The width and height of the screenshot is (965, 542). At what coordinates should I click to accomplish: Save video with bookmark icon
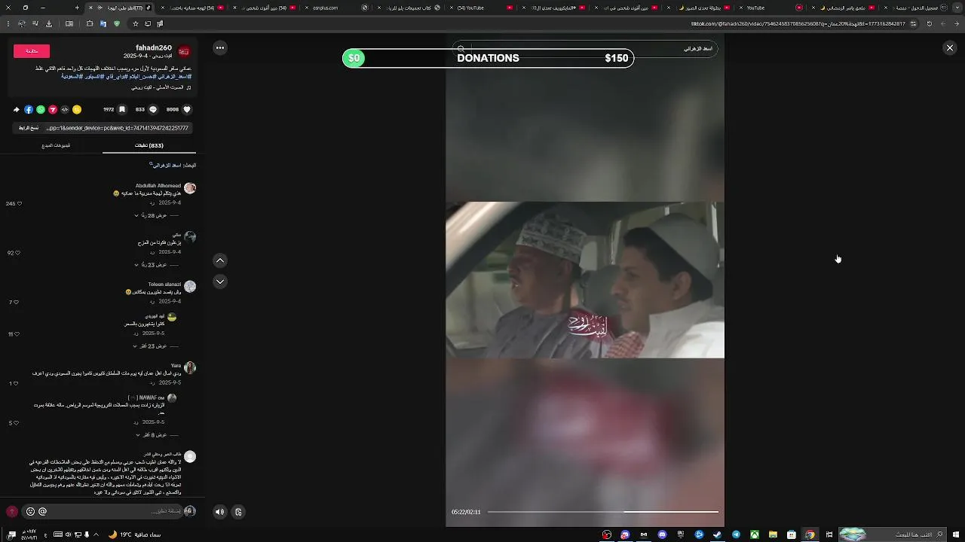pos(122,109)
